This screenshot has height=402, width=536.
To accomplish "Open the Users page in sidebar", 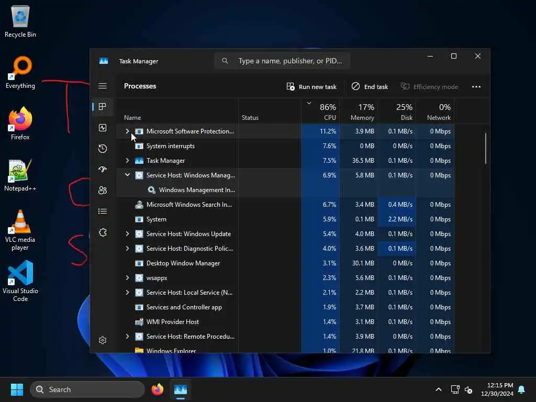I will [103, 191].
